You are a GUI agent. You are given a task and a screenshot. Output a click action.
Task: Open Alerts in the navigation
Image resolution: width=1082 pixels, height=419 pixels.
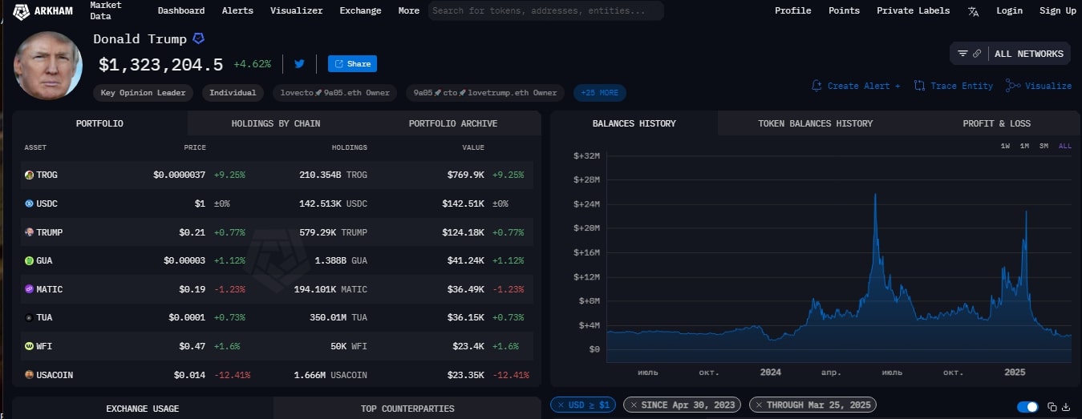(x=237, y=10)
